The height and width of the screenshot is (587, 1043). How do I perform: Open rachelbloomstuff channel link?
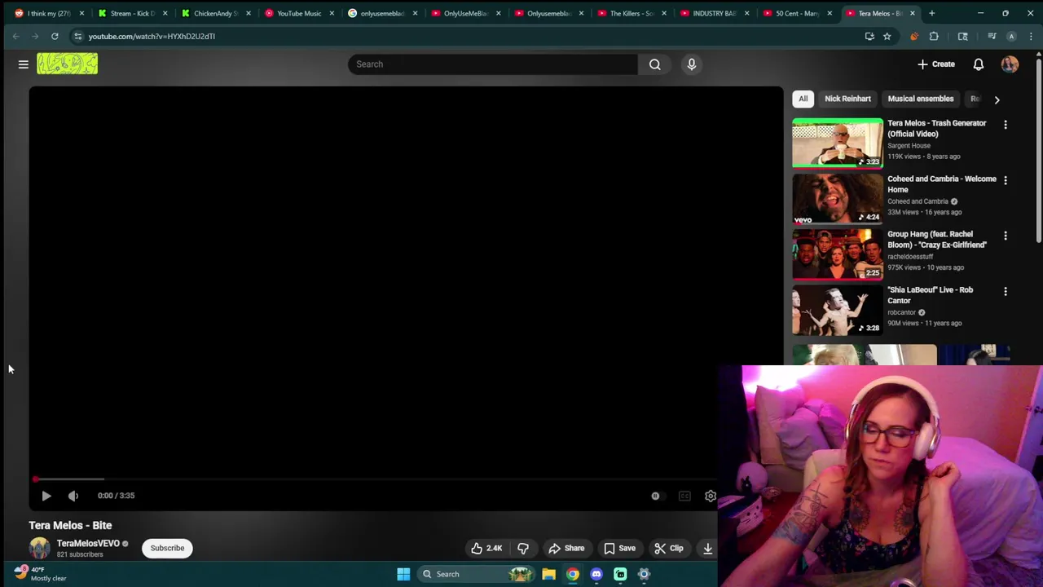910,257
